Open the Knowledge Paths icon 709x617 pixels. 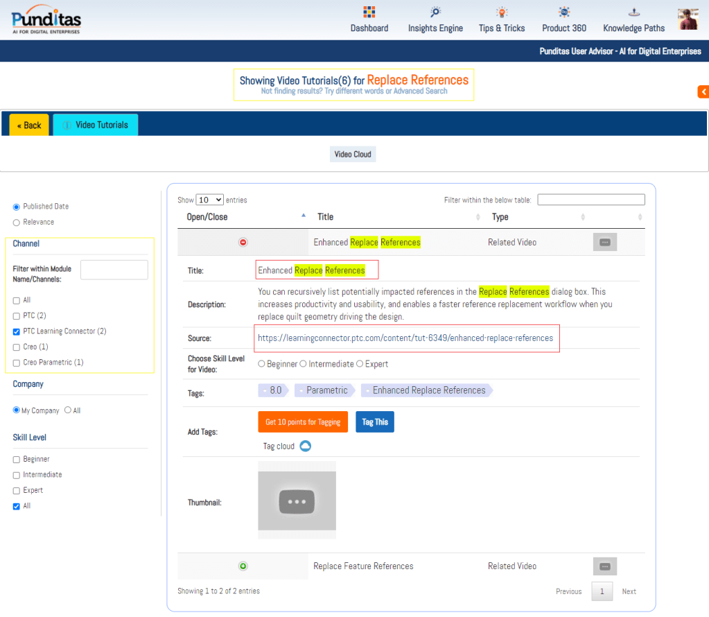[633, 12]
